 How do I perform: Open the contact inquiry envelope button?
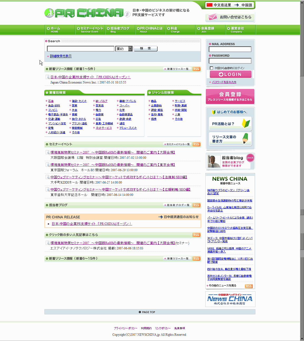tap(230, 17)
